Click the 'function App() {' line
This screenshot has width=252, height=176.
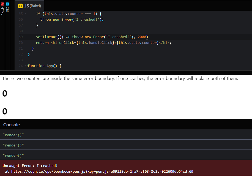(44, 66)
